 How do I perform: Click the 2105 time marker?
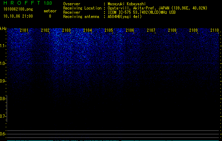(109, 30)
